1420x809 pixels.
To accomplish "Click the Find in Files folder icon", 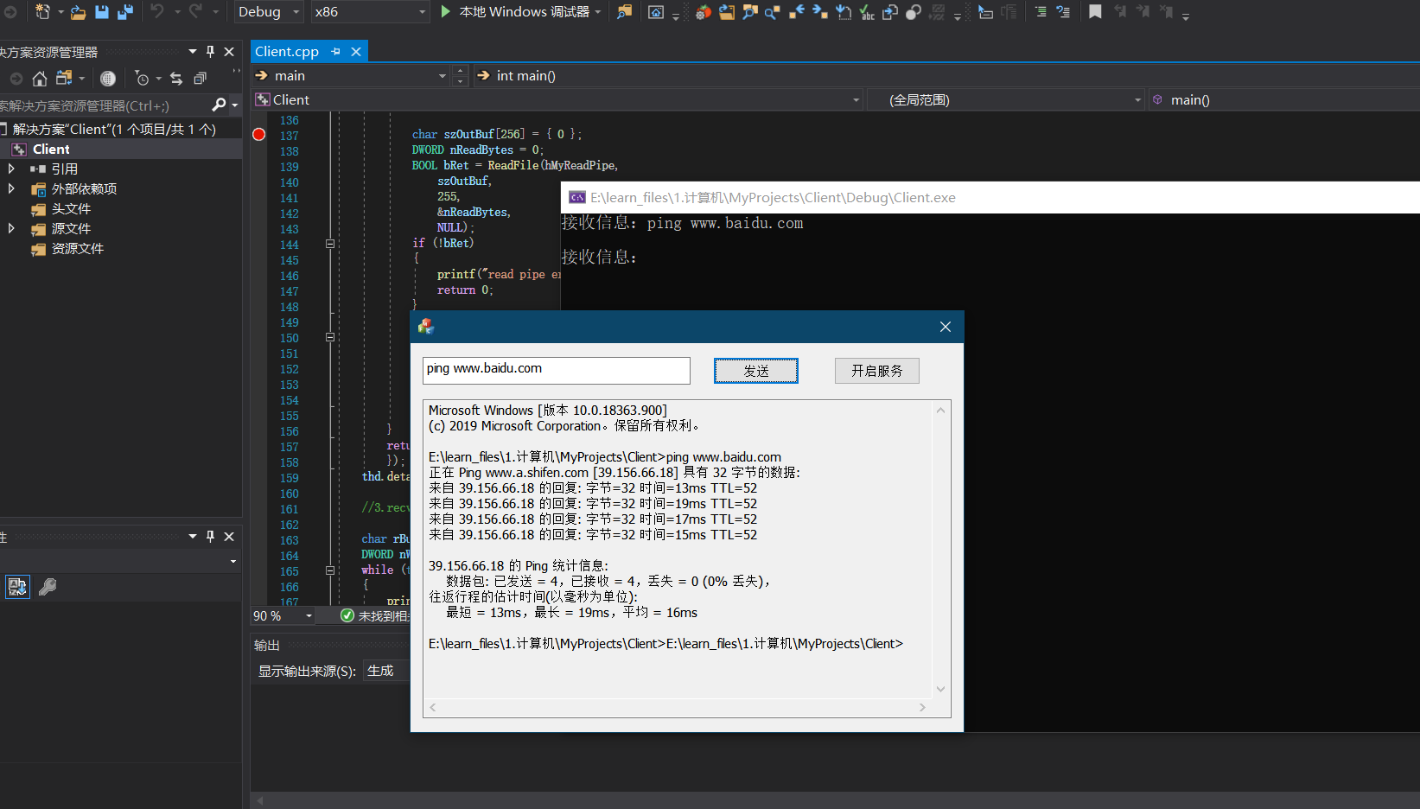I will point(624,11).
